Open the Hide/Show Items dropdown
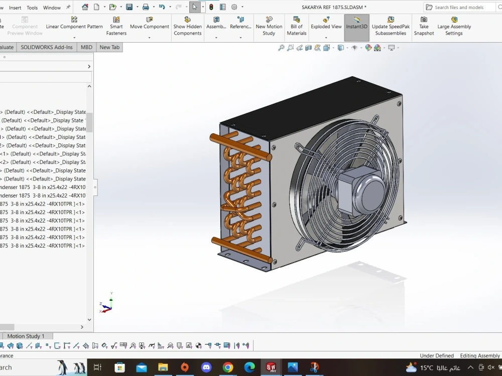This screenshot has height=376, width=502. (x=360, y=48)
